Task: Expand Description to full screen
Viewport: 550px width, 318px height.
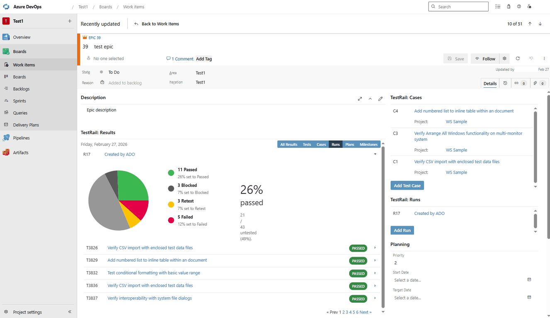Action: click(x=360, y=99)
